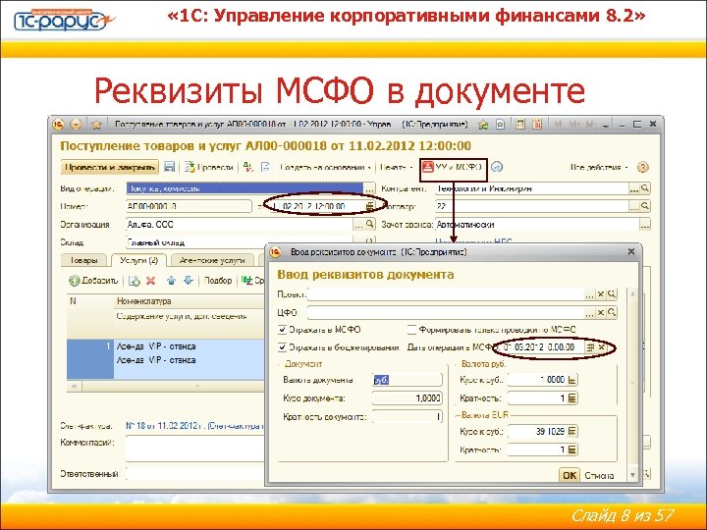Open the Создать на основании dropdown
Screen dimensions: 707x530
click(x=325, y=167)
